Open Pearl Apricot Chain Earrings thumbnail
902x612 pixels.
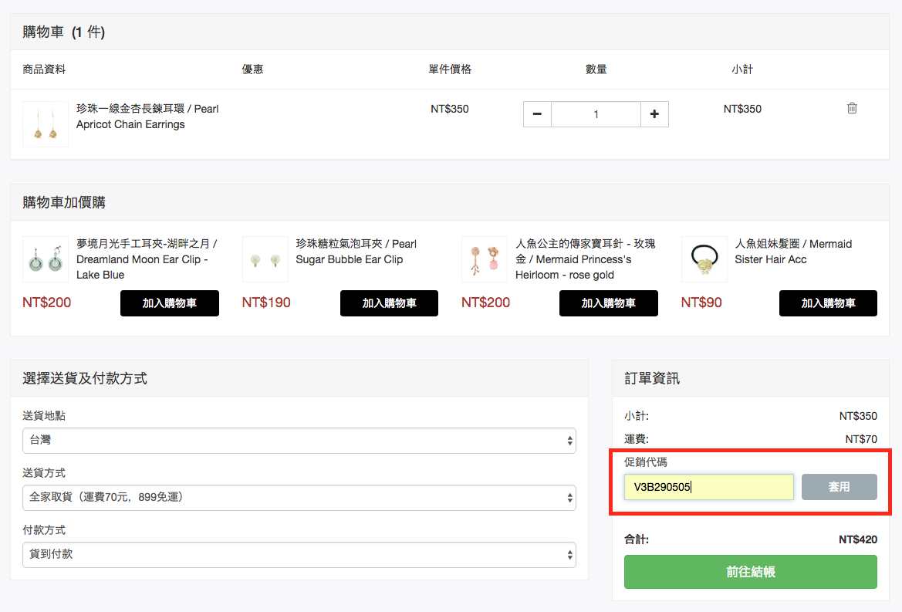[x=46, y=124]
